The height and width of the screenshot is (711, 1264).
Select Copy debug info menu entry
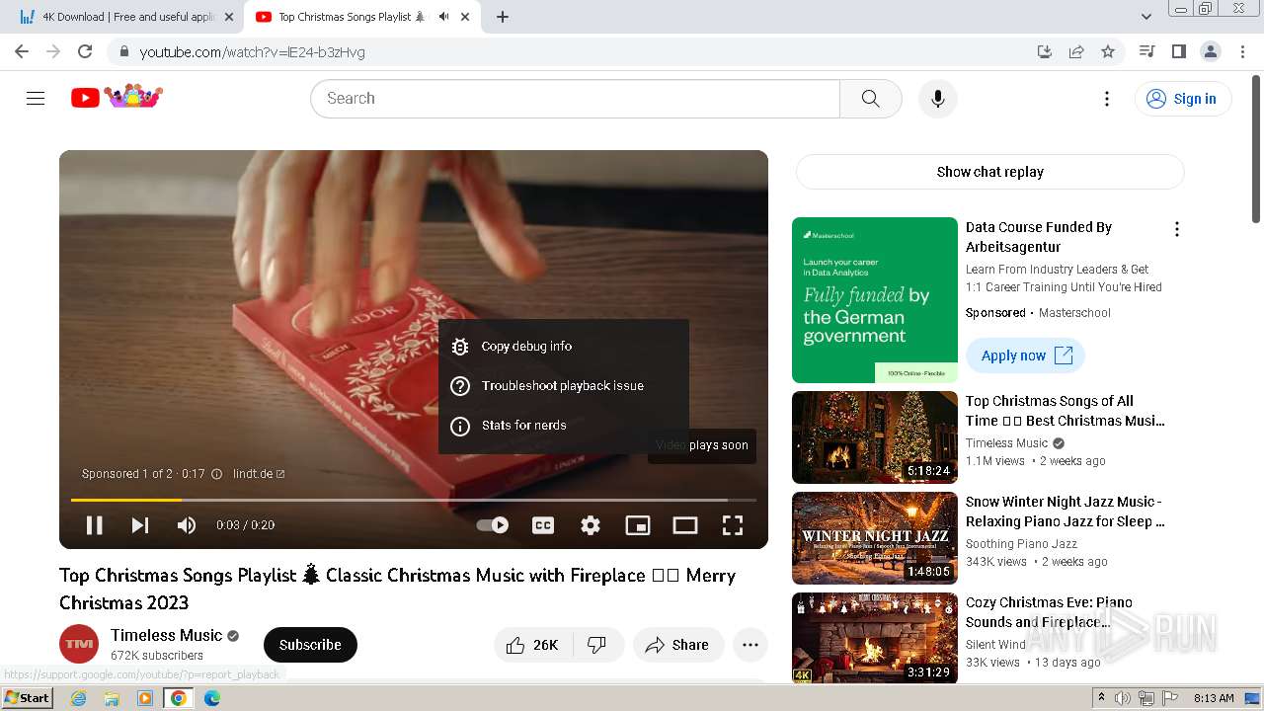coord(564,346)
